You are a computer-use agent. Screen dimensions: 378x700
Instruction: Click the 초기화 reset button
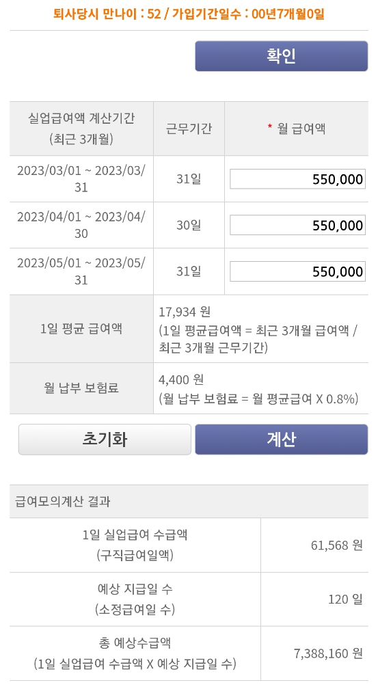click(x=105, y=440)
